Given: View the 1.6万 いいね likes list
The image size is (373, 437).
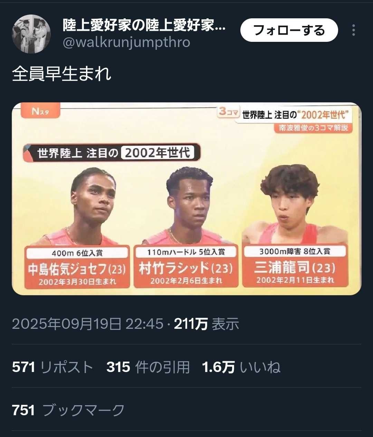Looking at the screenshot, I should (x=241, y=367).
